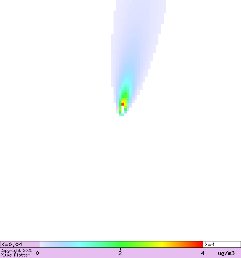Click the '0' scale tick label

point(37,253)
